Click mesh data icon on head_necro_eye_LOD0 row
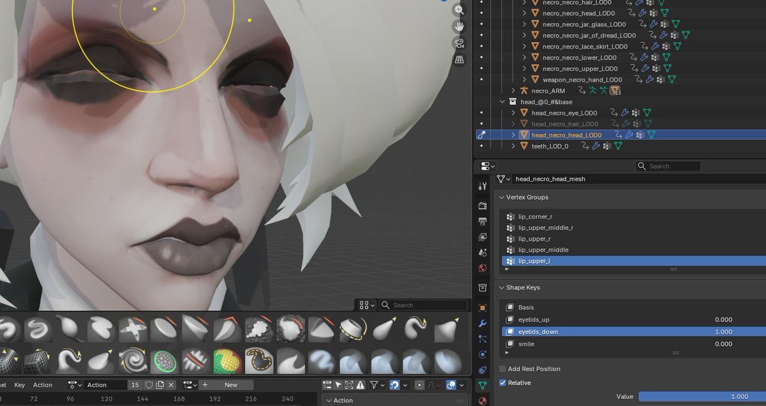 click(x=647, y=112)
